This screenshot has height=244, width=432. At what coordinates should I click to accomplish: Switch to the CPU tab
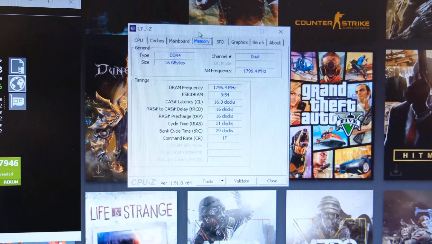[139, 40]
